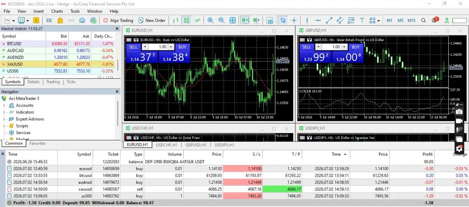Open the chart template dropdown arrow

27,20
